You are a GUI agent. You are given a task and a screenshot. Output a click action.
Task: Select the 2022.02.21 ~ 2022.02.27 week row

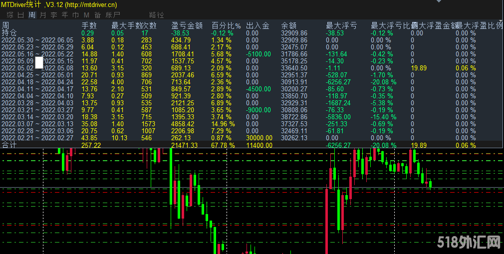click(x=37, y=138)
